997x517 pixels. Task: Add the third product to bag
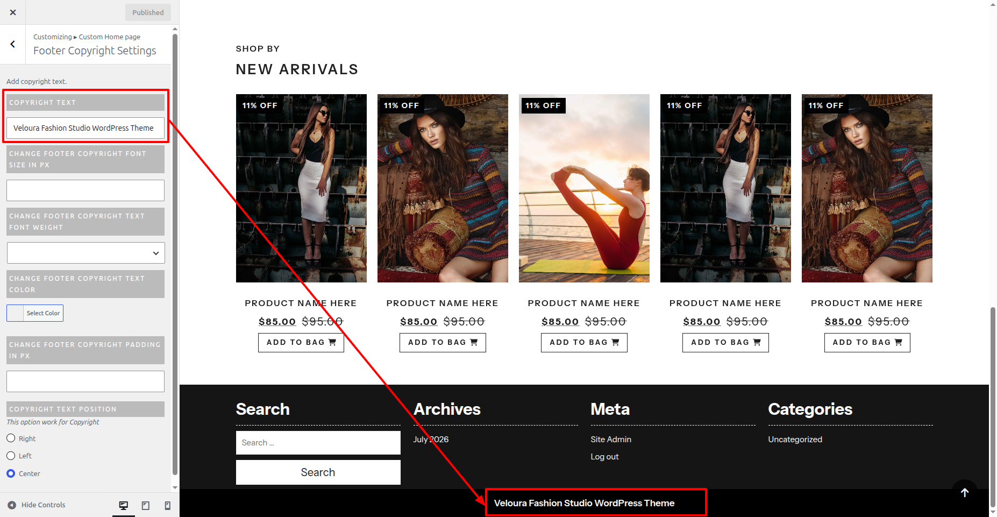point(584,343)
